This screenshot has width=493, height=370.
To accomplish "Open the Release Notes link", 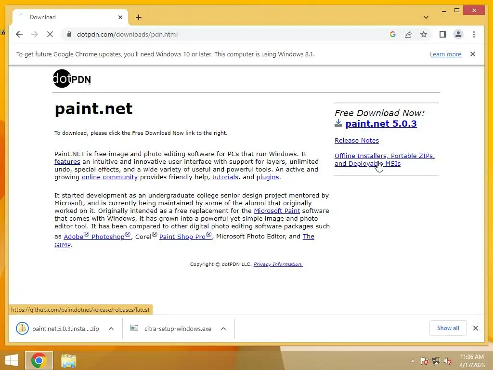I will [357, 140].
